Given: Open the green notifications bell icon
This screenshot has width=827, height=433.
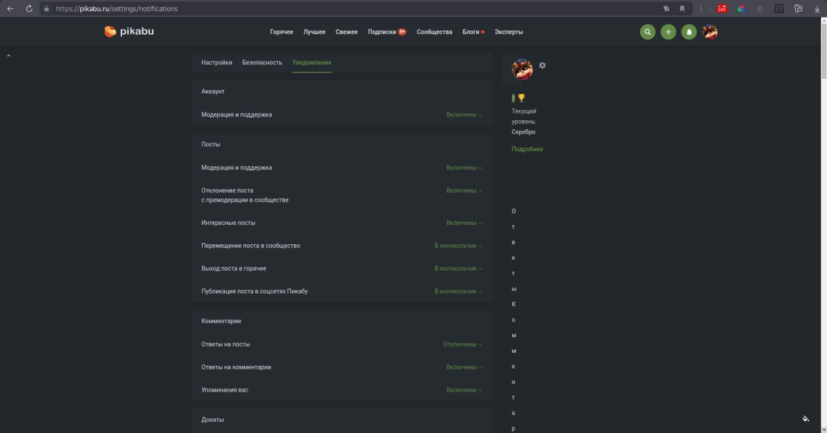Looking at the screenshot, I should (689, 32).
